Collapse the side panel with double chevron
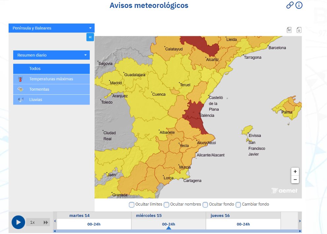Viewport: 327px width, 234px height. 90,37
